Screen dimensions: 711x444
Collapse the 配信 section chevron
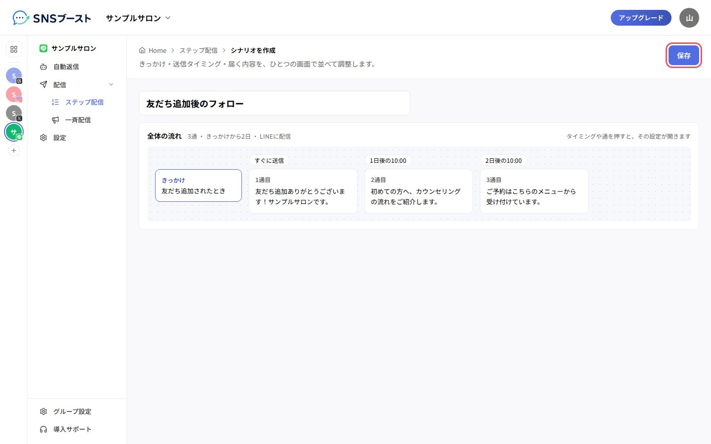[x=111, y=84]
